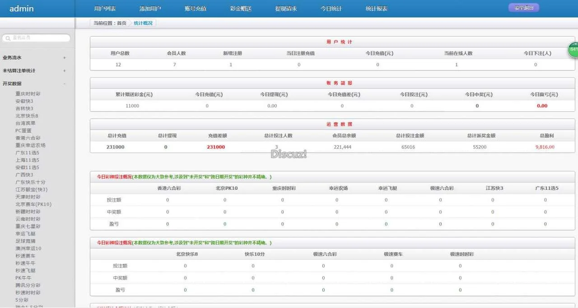The height and width of the screenshot is (308, 578).
Task: Select 香港六合彩 in the sidebar list
Action: coord(28,138)
